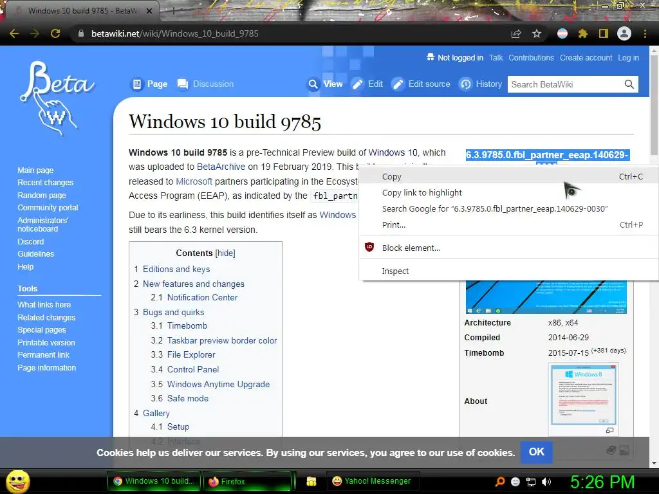Open Yahoo! Messenger from taskbar

point(371,481)
